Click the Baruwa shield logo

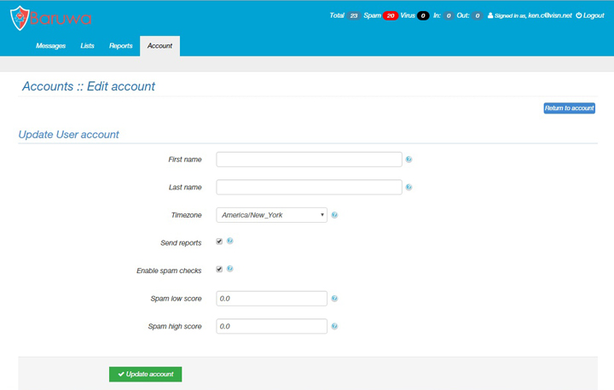coord(20,19)
